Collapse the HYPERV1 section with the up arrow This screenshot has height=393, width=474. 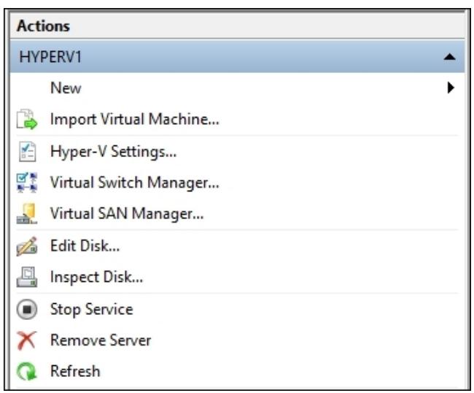(x=450, y=57)
